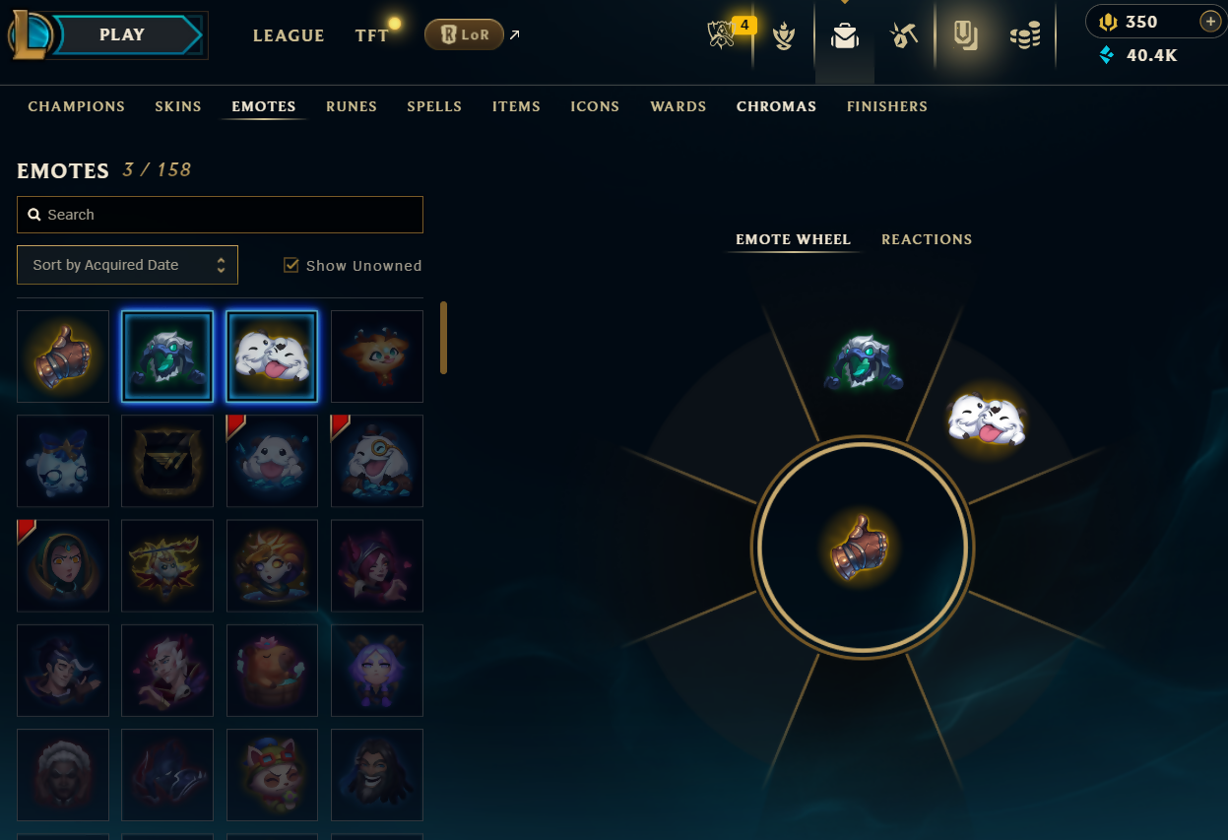Open the Skins collection tab
The width and height of the screenshot is (1228, 840).
178,106
